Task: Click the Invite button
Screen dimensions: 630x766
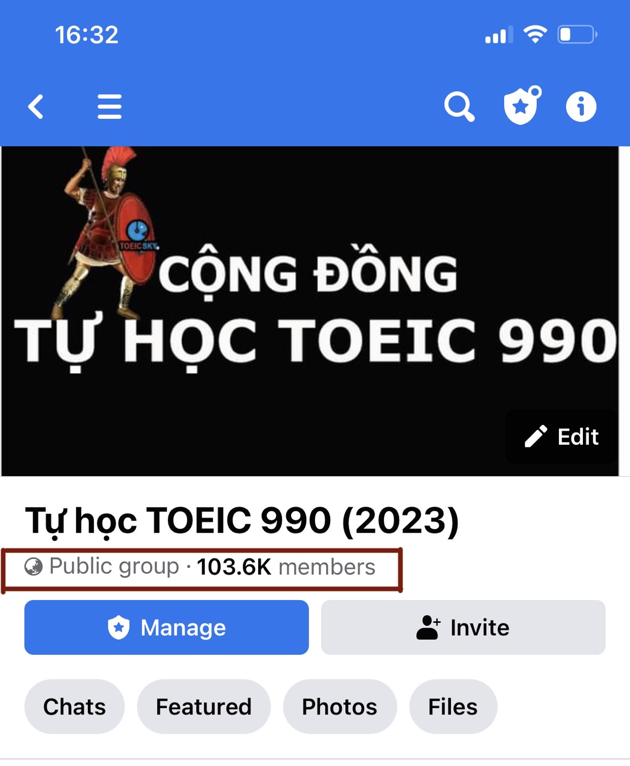Action: tap(463, 628)
